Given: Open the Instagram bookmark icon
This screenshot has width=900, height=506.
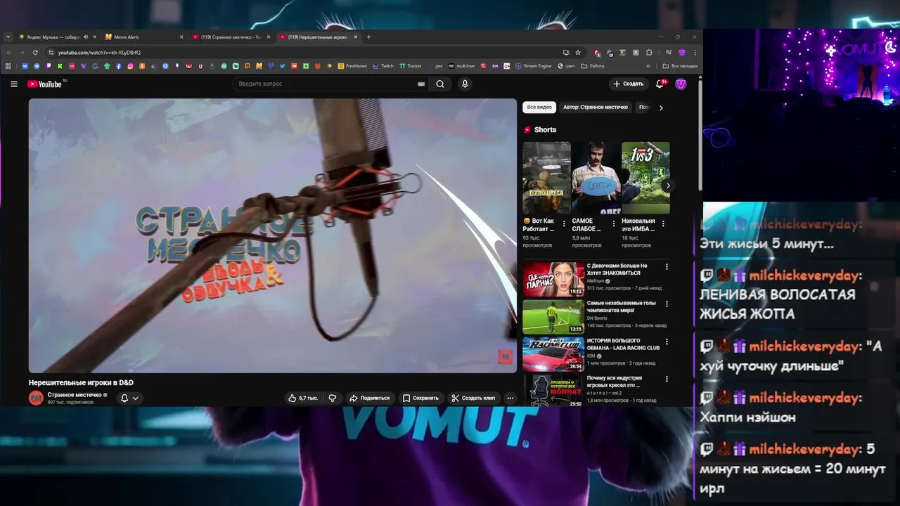Looking at the screenshot, I should click(130, 66).
